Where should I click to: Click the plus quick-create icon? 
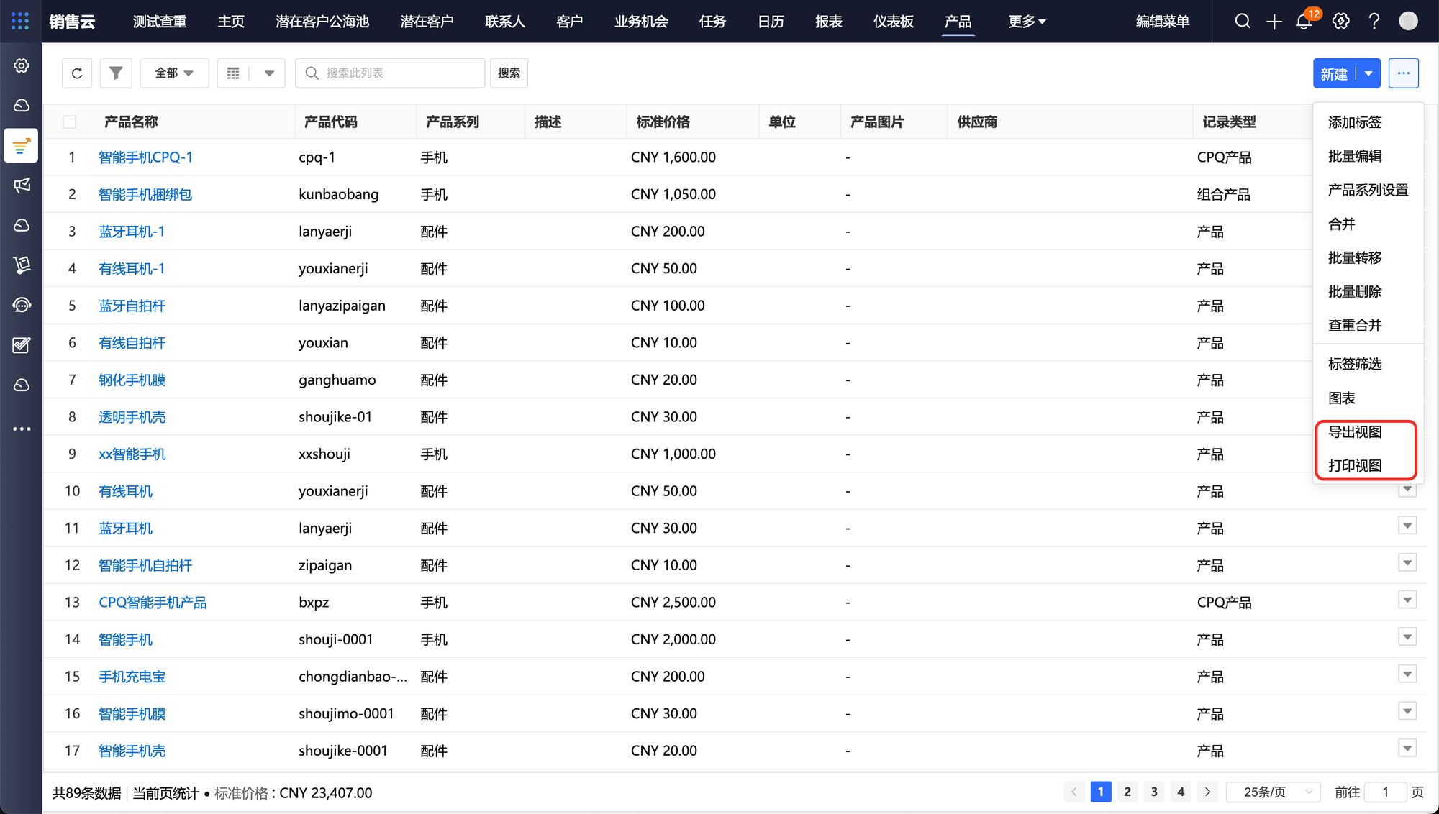click(1274, 22)
